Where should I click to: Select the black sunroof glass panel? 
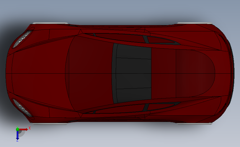(x=133, y=73)
